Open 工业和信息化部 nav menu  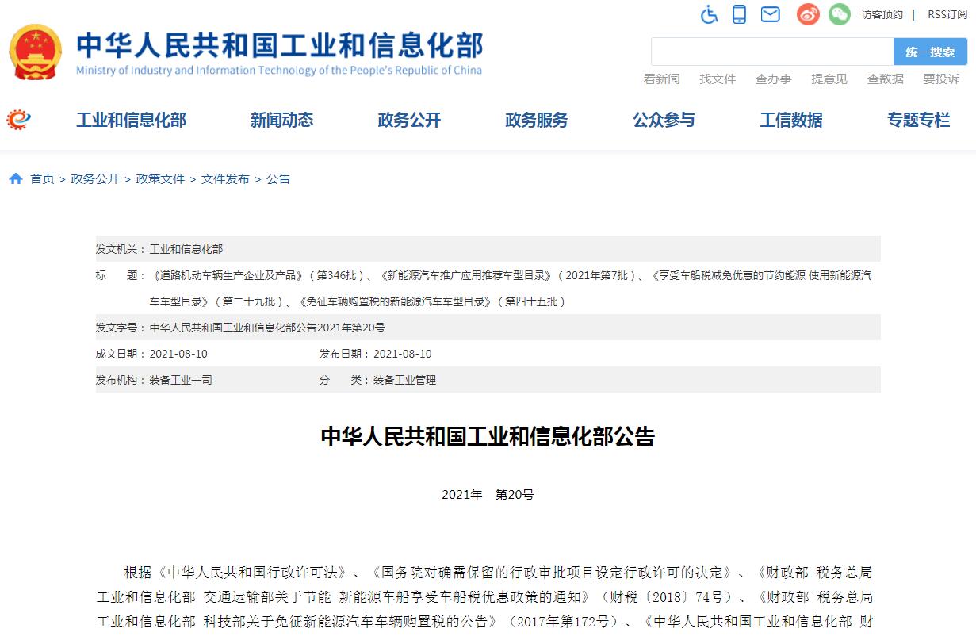click(132, 120)
